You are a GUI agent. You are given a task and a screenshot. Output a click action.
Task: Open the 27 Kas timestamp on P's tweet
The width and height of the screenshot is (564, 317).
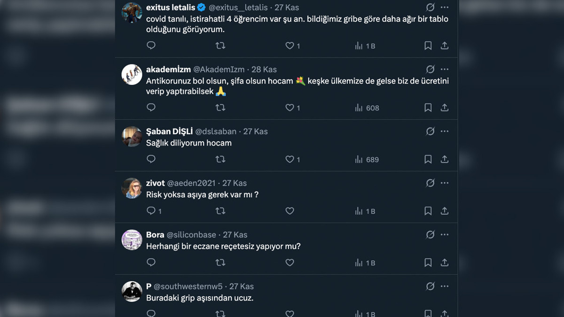242,286
